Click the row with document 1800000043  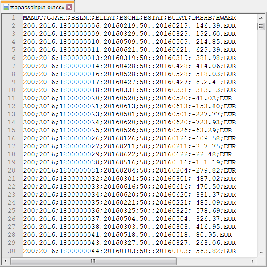129,242
